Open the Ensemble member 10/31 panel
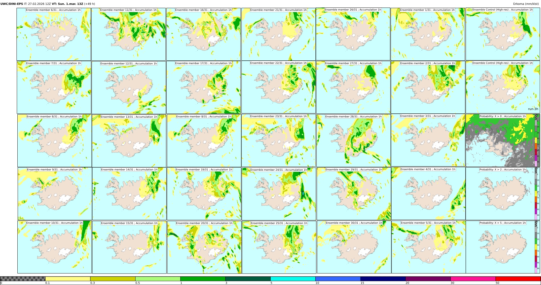541x285 pixels. click(55, 247)
